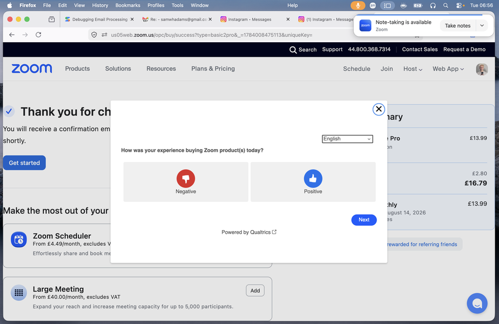499x324 pixels.
Task: Close the Debugging Email Processing tab
Action: 132,19
